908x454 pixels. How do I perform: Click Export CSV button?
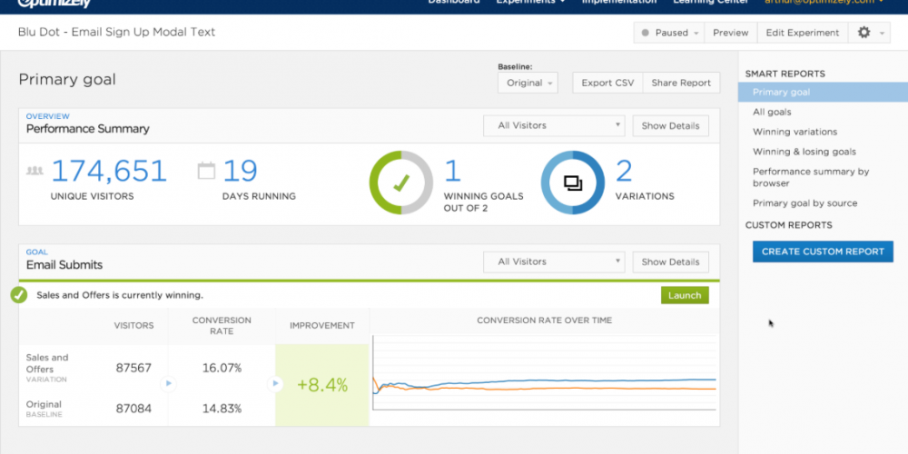tap(607, 83)
